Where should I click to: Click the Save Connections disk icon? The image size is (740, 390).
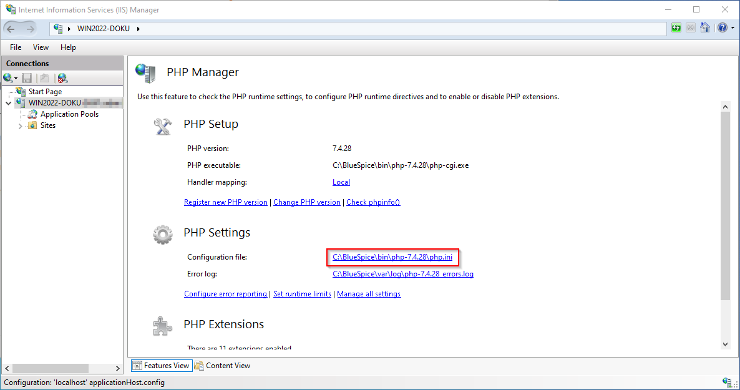click(x=27, y=78)
